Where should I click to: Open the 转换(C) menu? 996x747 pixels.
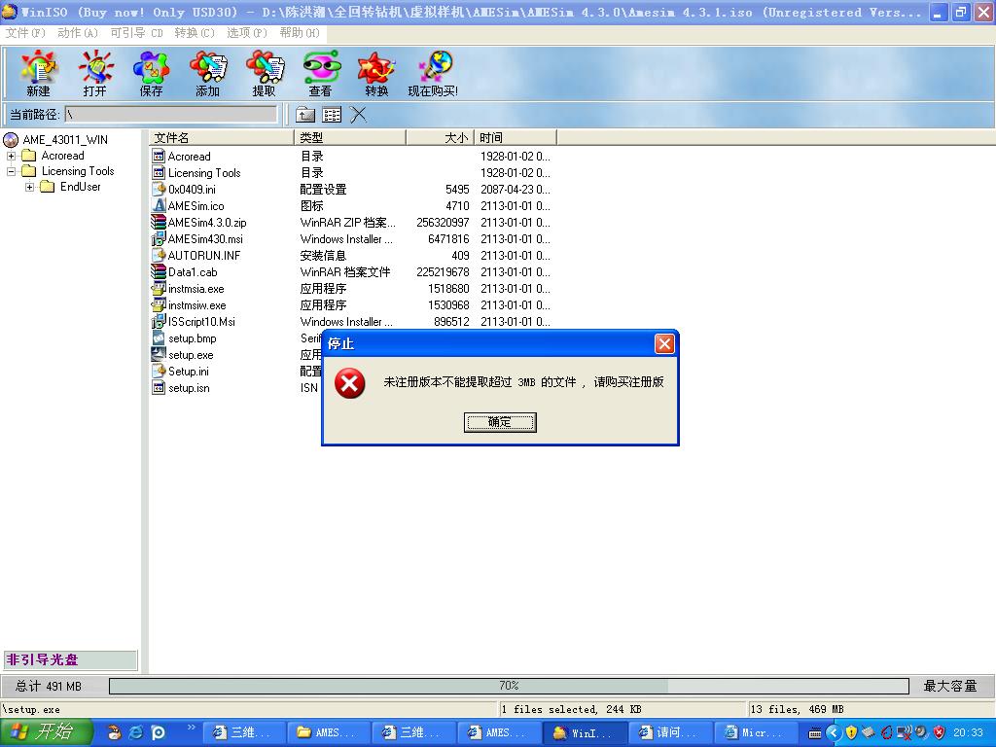pos(195,33)
